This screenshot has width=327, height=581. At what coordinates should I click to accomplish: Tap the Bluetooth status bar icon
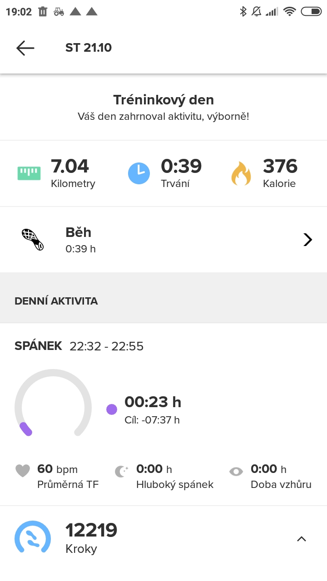(x=243, y=12)
